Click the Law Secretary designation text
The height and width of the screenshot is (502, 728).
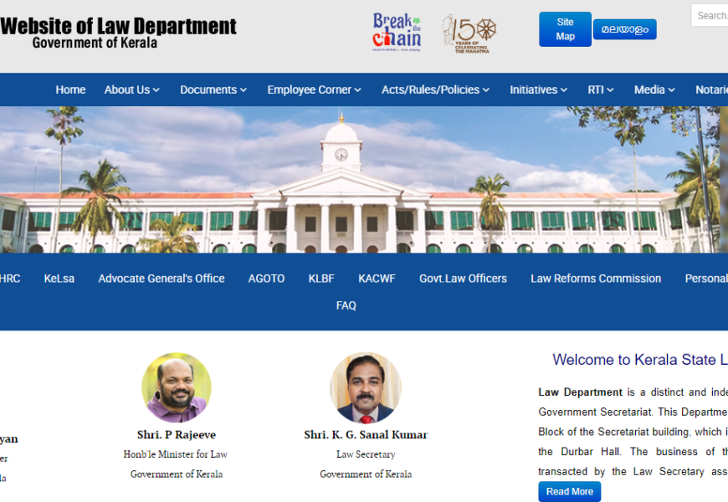[366, 454]
